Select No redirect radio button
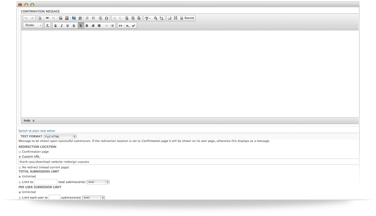Viewport: 376px width, 216px height. [20, 167]
